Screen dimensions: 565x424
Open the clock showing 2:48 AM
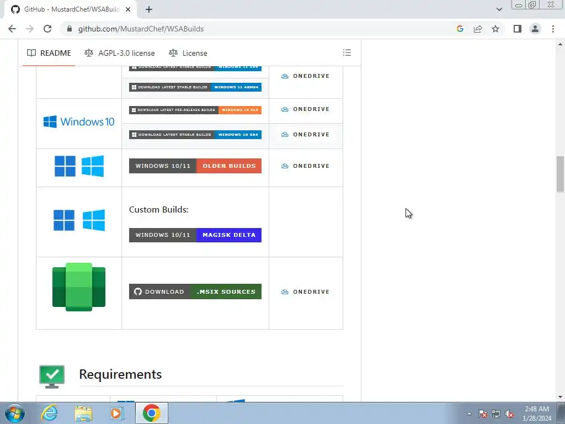click(537, 414)
